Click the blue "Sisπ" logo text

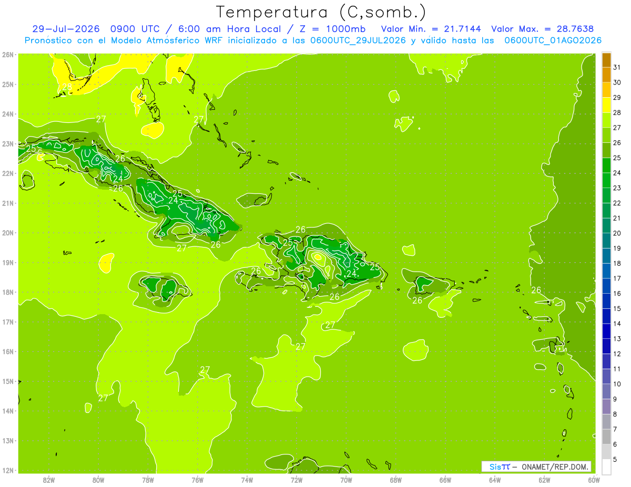[500, 467]
